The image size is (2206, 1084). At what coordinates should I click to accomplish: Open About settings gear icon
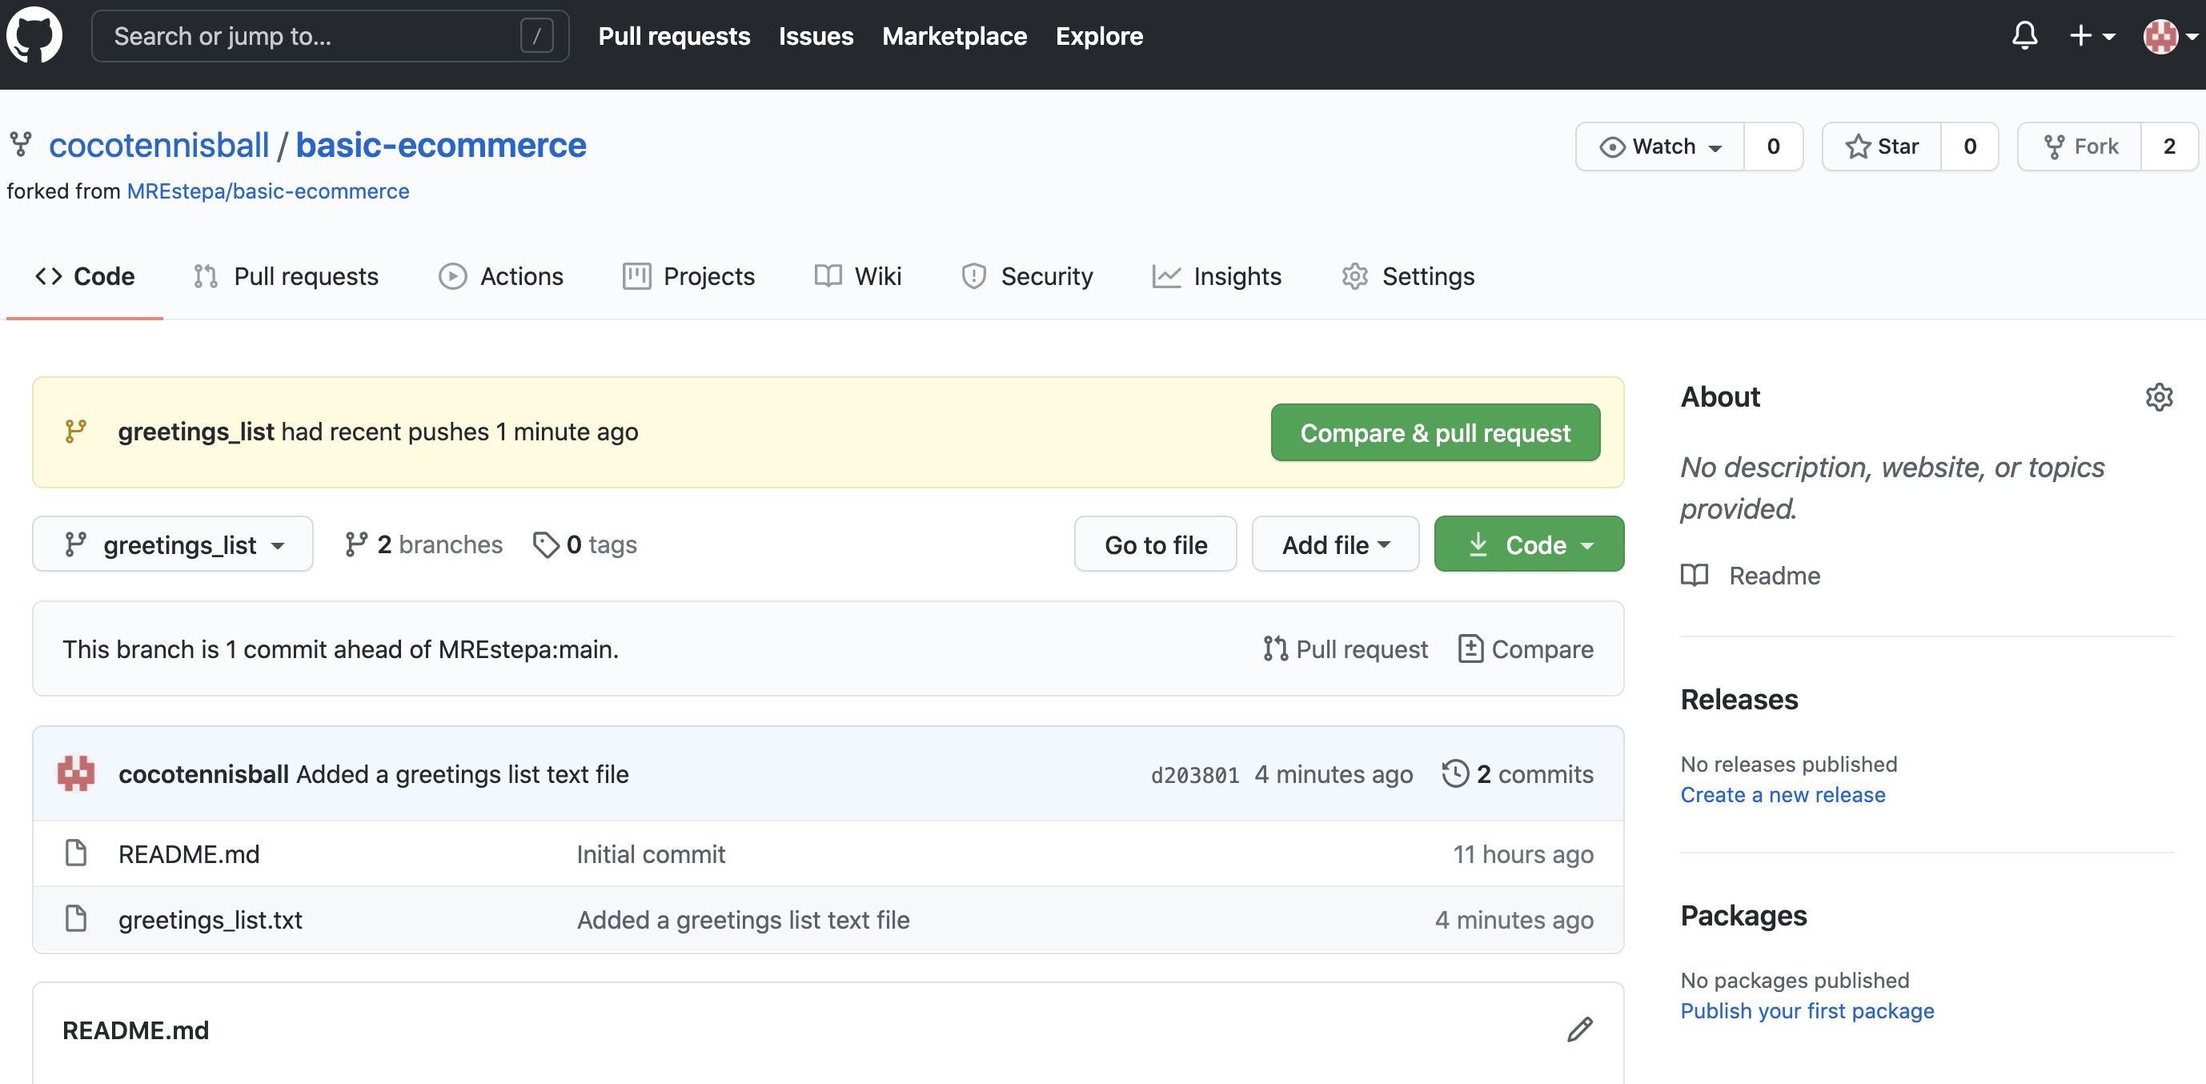pyautogui.click(x=2159, y=396)
